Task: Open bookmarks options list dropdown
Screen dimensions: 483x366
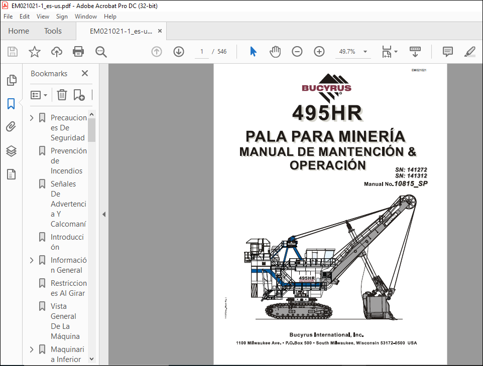Action: click(39, 95)
